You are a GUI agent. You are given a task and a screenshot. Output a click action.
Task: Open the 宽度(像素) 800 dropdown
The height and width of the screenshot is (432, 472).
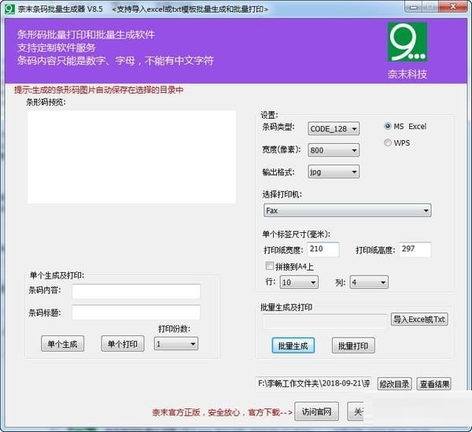click(x=334, y=150)
